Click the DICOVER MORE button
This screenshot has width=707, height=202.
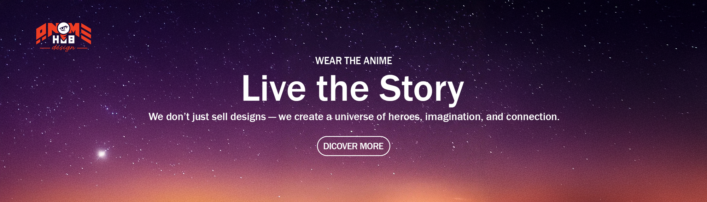coord(353,146)
